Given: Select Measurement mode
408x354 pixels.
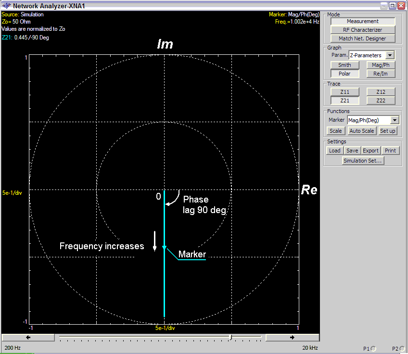Looking at the screenshot, I should (362, 22).
